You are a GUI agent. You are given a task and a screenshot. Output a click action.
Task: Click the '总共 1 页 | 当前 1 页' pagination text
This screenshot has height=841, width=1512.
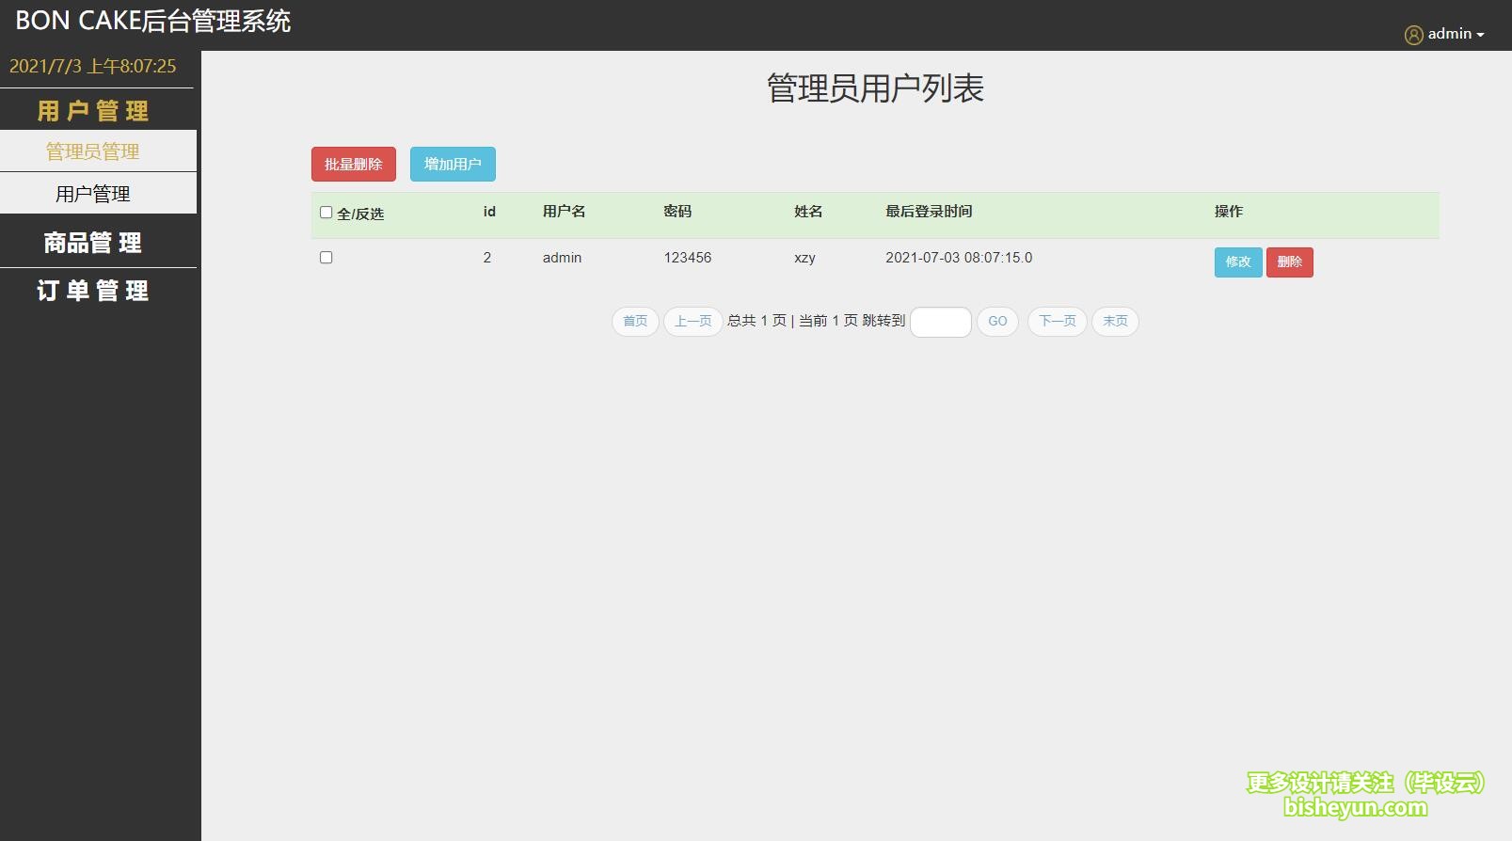pyautogui.click(x=792, y=321)
